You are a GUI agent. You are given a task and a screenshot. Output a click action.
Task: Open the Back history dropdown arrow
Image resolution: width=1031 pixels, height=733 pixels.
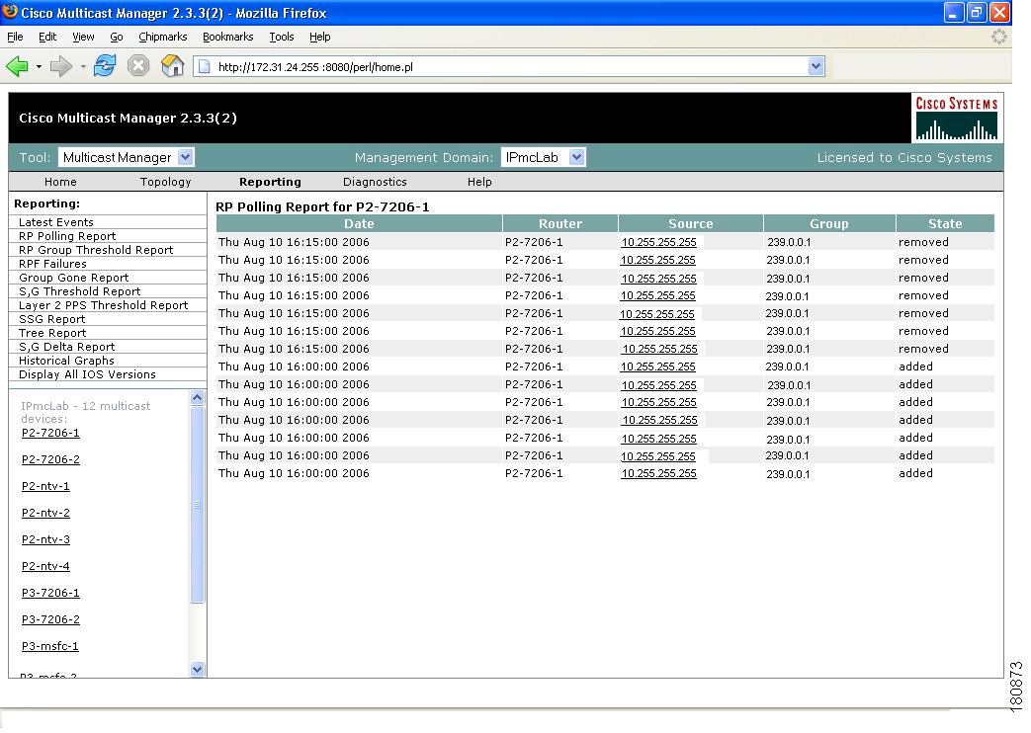pos(39,67)
